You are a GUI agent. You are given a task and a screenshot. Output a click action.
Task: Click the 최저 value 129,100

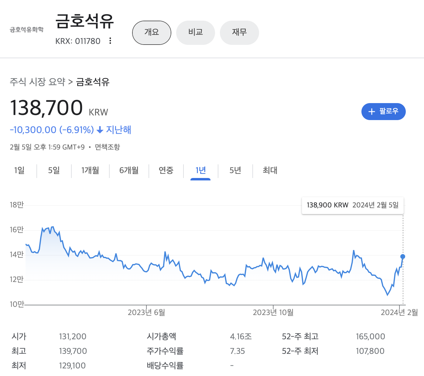72,366
